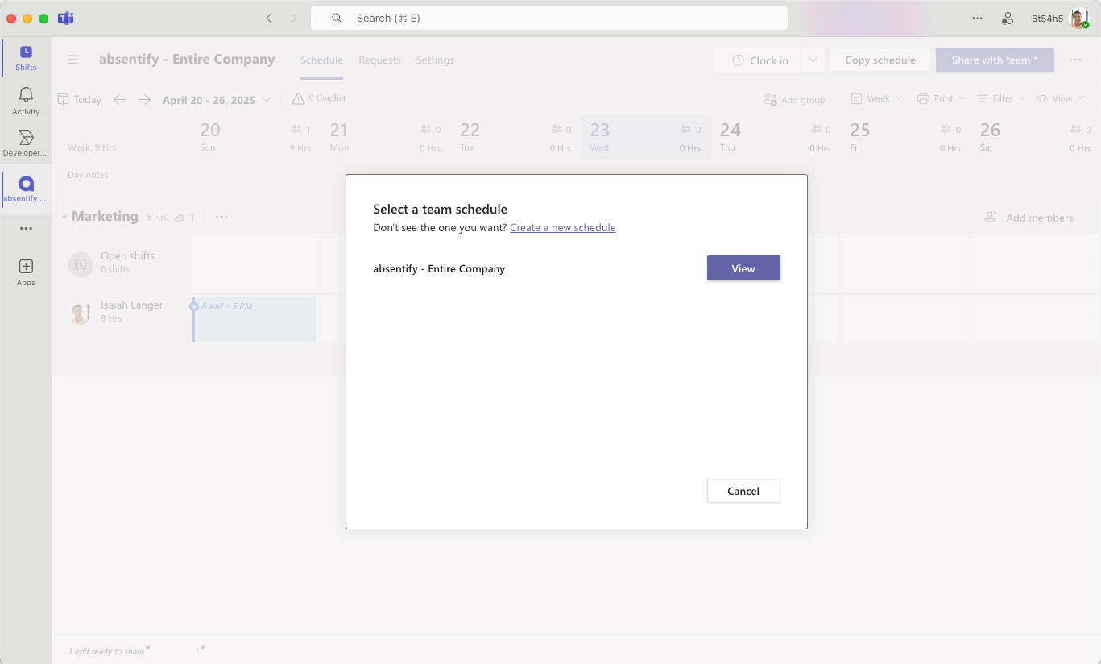The width and height of the screenshot is (1101, 664).
Task: Open Settings and more ellipsis in title bar
Action: [x=977, y=18]
